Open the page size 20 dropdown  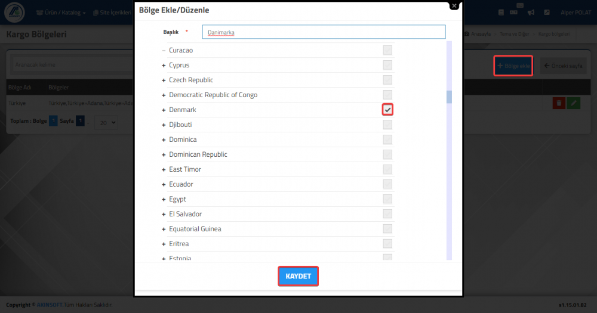coord(106,122)
